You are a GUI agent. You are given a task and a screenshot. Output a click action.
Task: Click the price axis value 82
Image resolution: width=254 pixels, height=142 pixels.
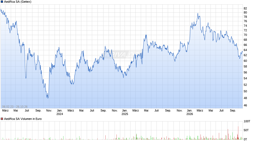pos(245,8)
